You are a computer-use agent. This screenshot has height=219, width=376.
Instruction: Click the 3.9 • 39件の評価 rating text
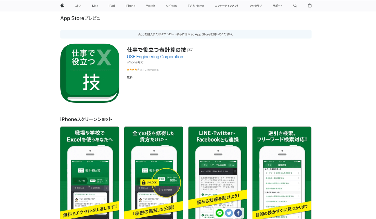(x=149, y=70)
